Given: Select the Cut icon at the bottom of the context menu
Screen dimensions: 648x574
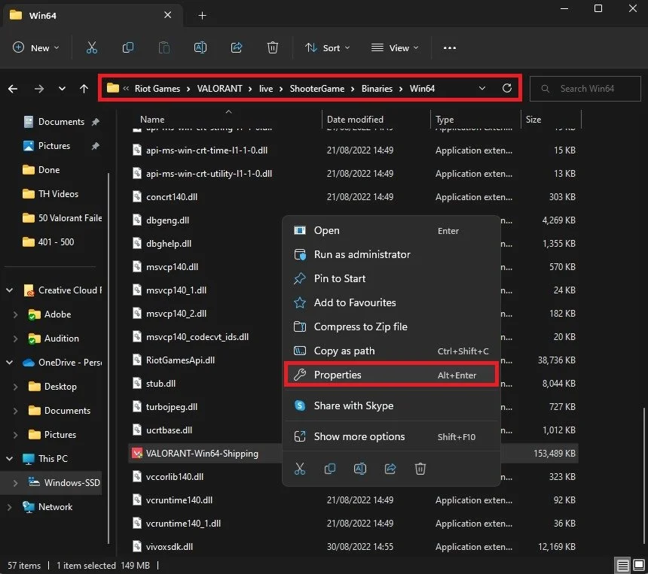Looking at the screenshot, I should (300, 468).
